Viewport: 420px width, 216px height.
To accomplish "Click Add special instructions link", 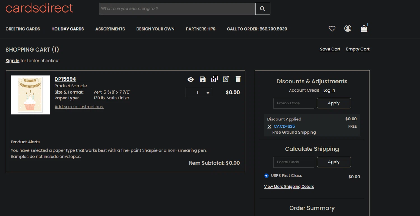I will pyautogui.click(x=79, y=107).
